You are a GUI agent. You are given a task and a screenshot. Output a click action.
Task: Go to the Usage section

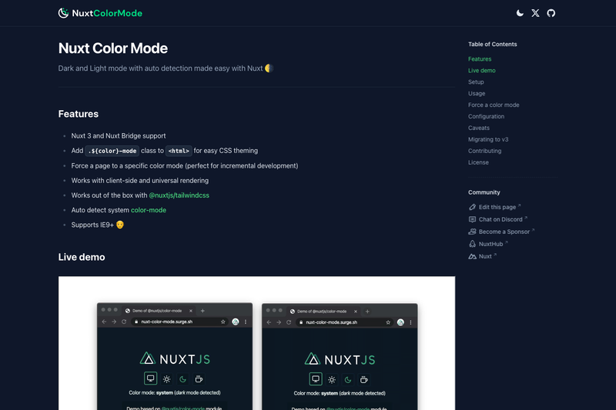point(477,93)
